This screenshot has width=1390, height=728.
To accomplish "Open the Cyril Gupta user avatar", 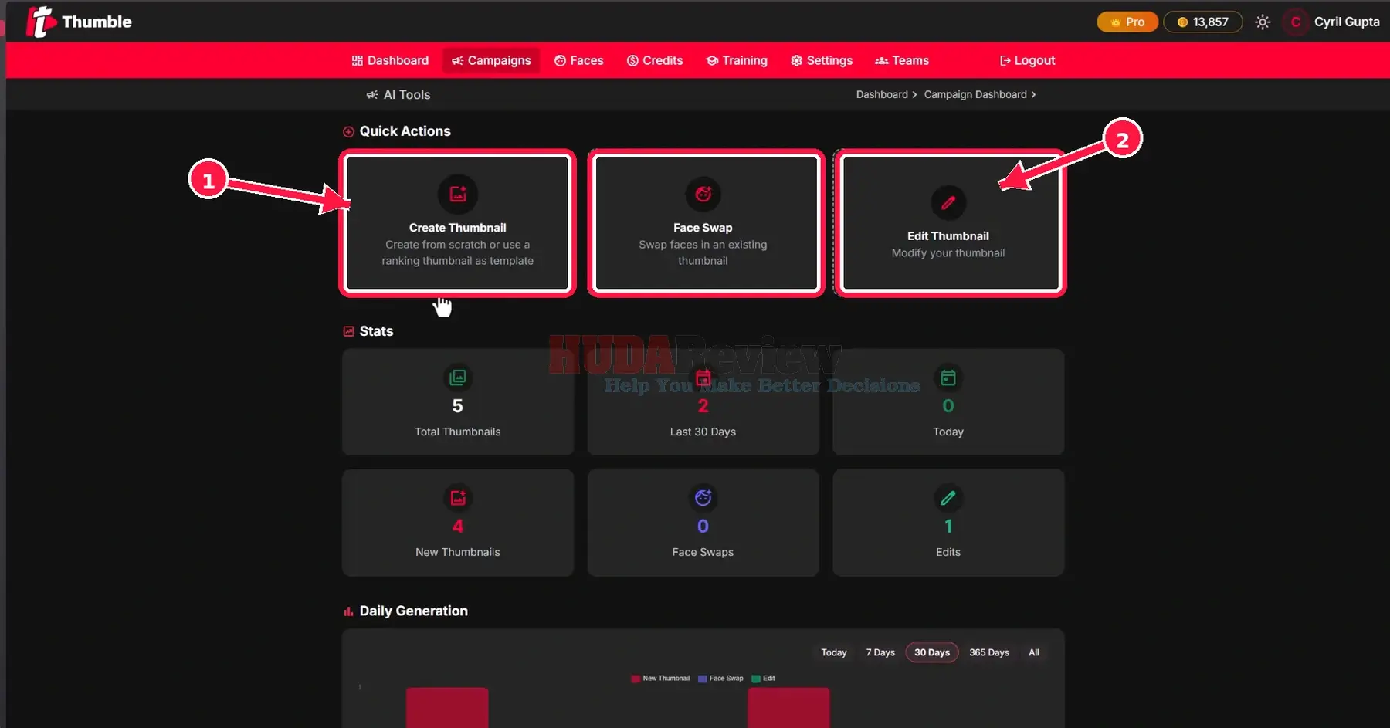I will (1296, 22).
